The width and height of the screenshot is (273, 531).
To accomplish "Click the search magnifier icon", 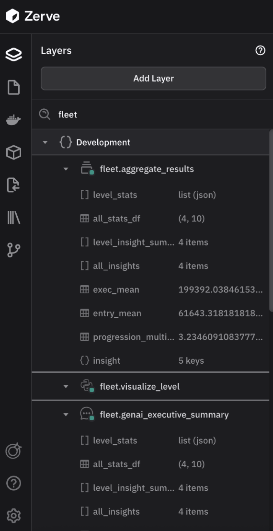I will 45,114.
